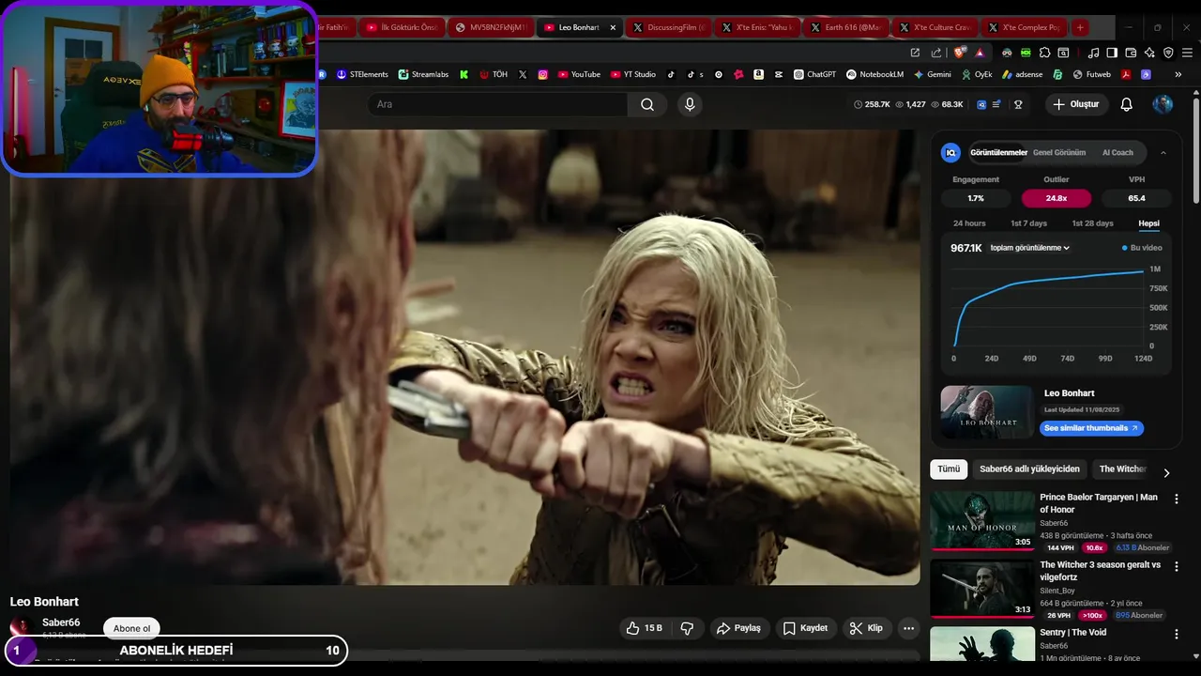1201x676 pixels.
Task: Open options menu for Prince Baelor Targaryen video
Action: pos(1177,499)
